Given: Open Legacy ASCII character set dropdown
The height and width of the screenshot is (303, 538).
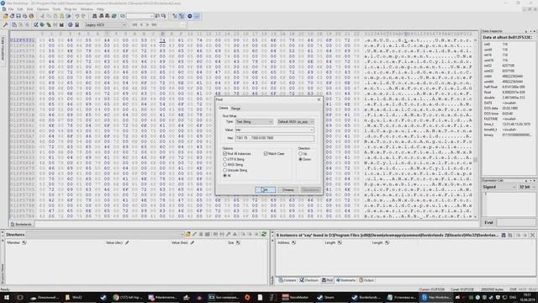Looking at the screenshot, I should pos(105,24).
